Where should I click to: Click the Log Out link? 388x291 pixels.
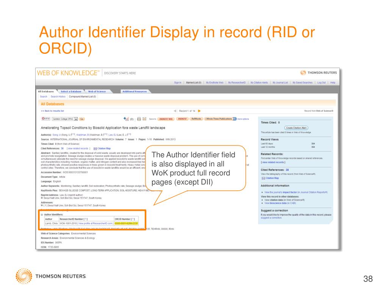(321, 83)
